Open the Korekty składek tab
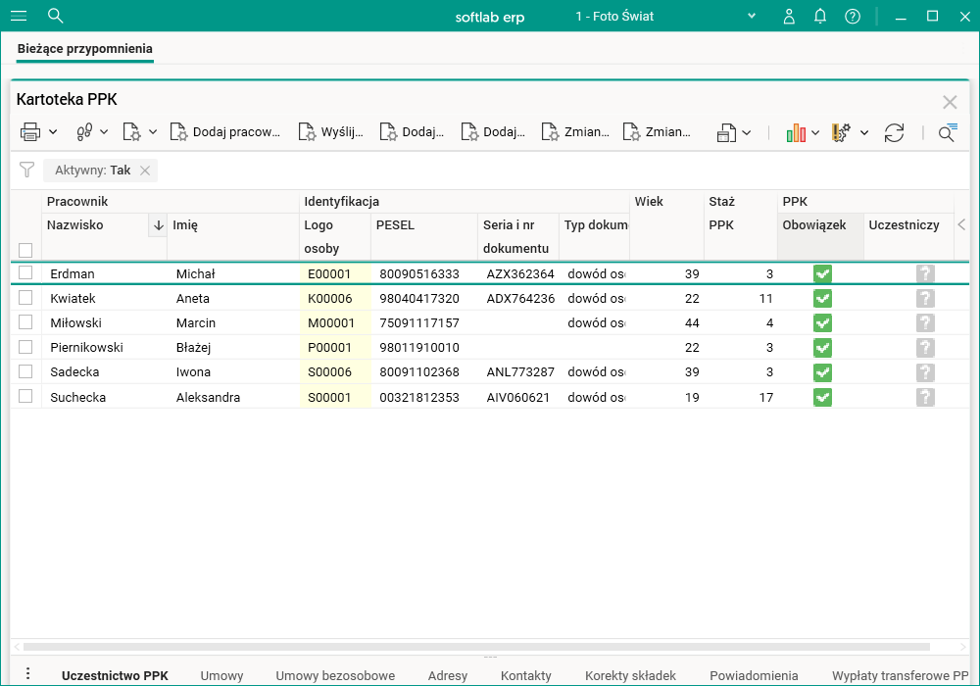 (x=630, y=675)
